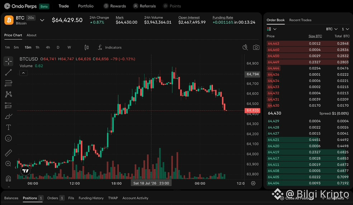Take a chart snapshot with camera icon
The image size is (353, 205).
256,48
